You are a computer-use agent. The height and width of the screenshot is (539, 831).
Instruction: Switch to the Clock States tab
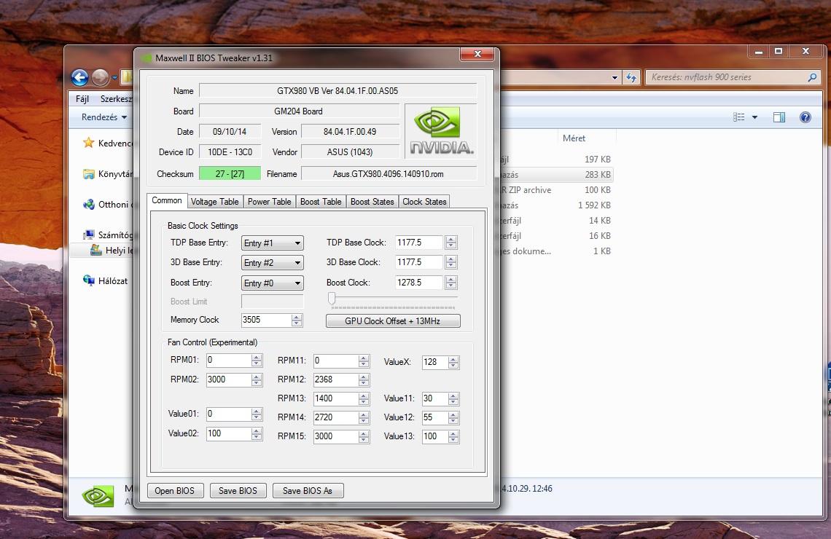(424, 201)
